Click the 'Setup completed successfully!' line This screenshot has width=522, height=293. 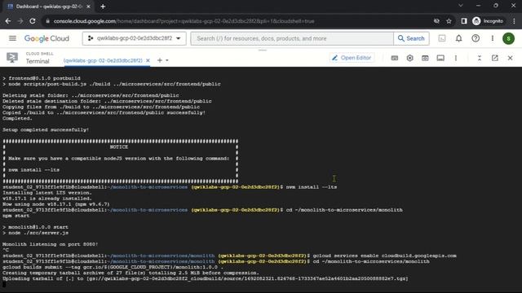click(x=46, y=130)
